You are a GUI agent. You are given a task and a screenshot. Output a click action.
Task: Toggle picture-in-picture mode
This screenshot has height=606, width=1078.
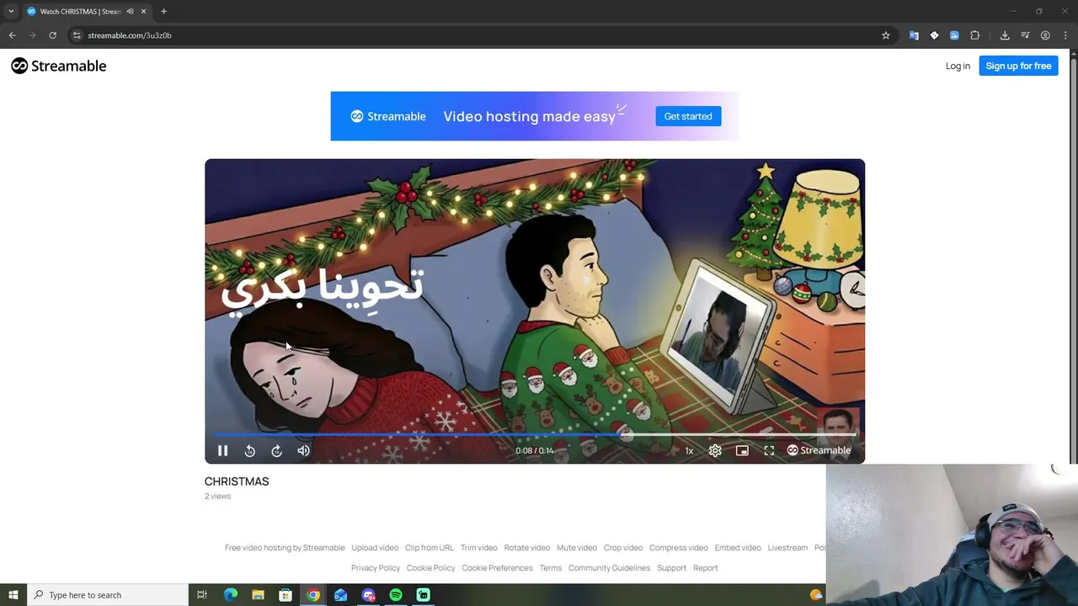click(742, 451)
